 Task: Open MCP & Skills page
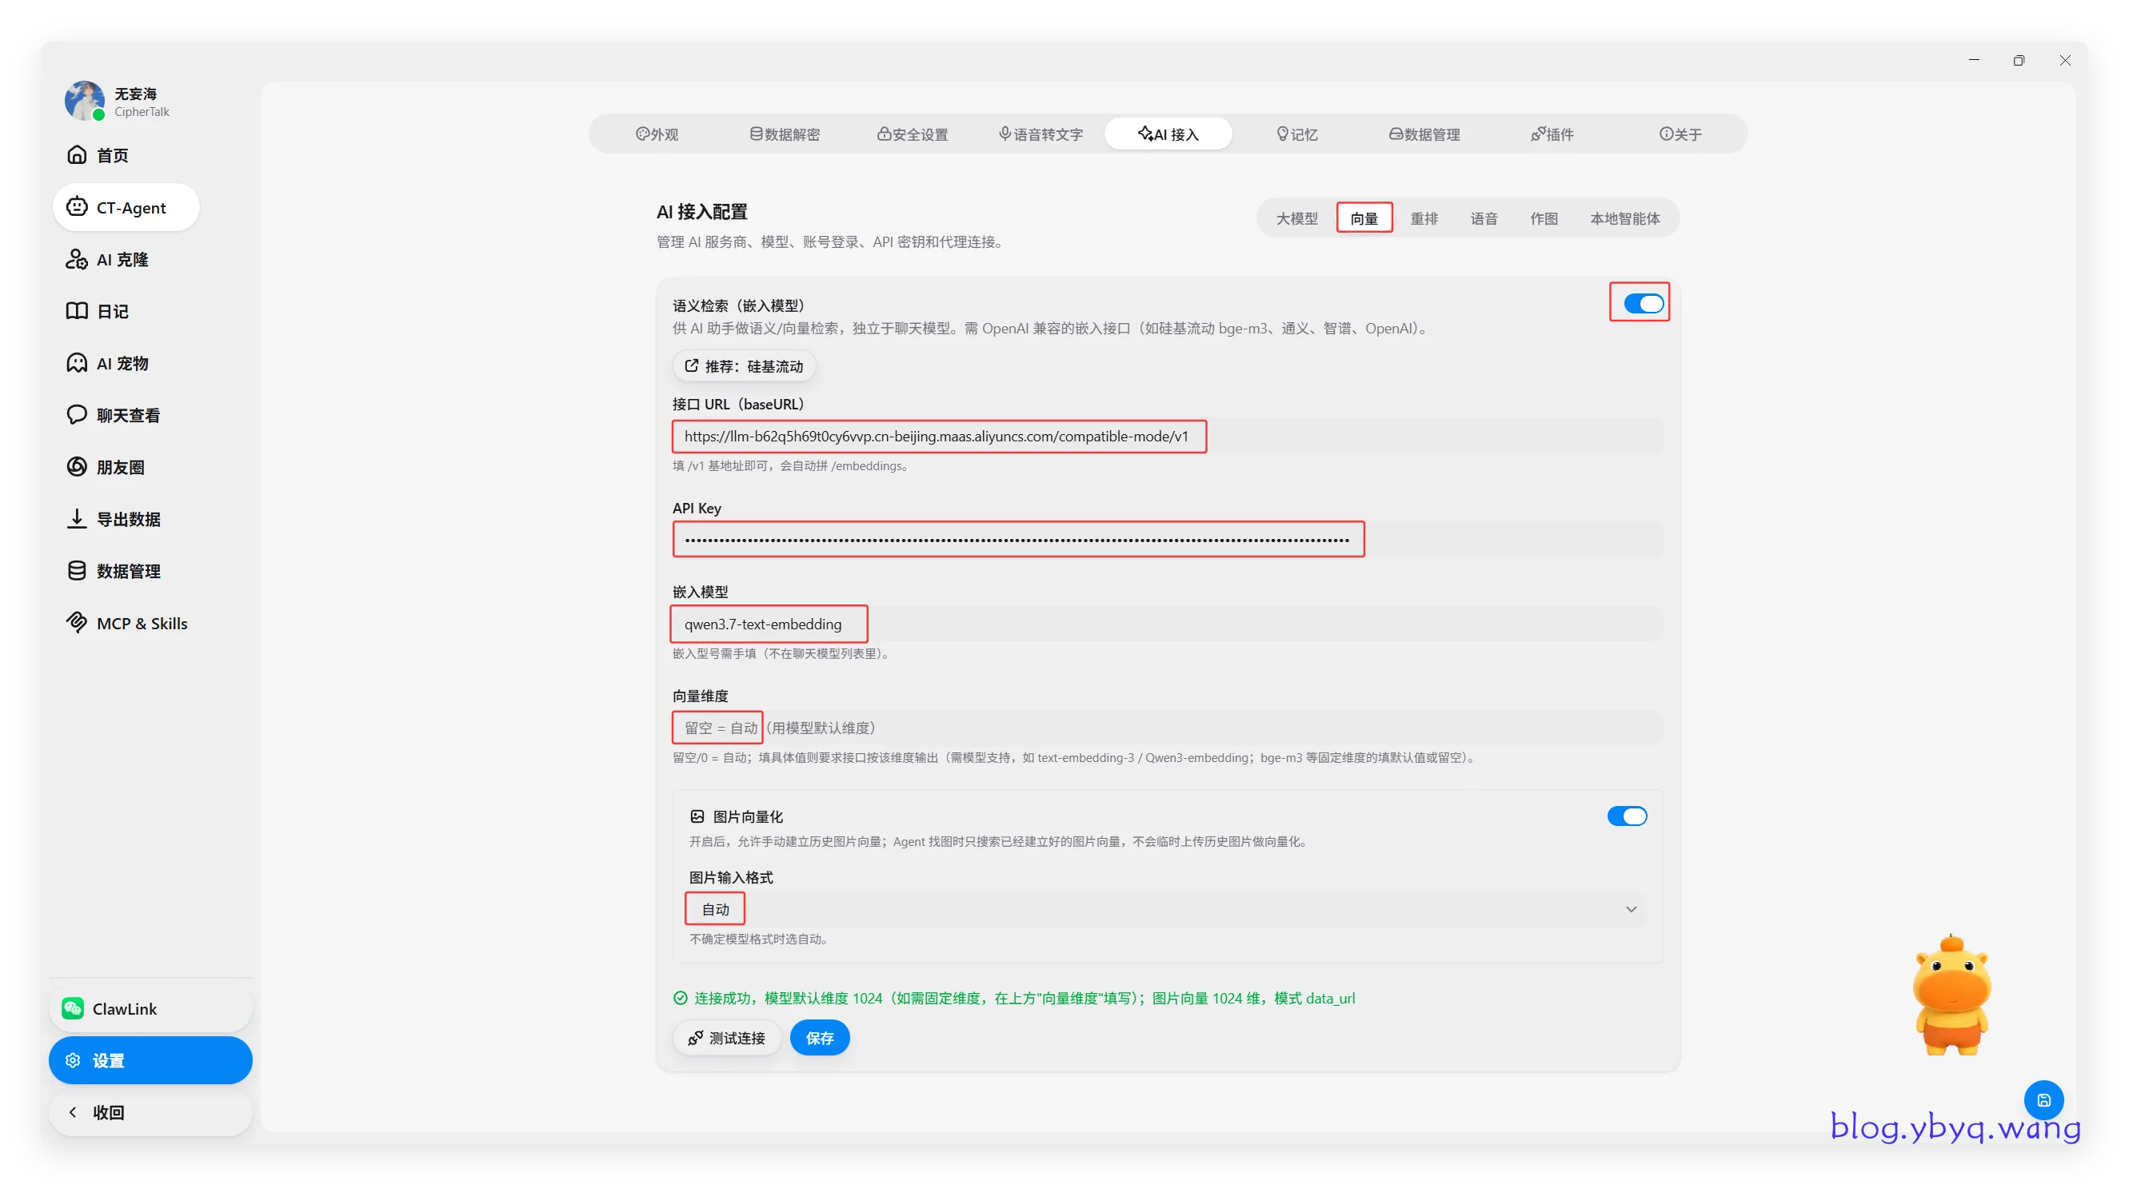[126, 623]
